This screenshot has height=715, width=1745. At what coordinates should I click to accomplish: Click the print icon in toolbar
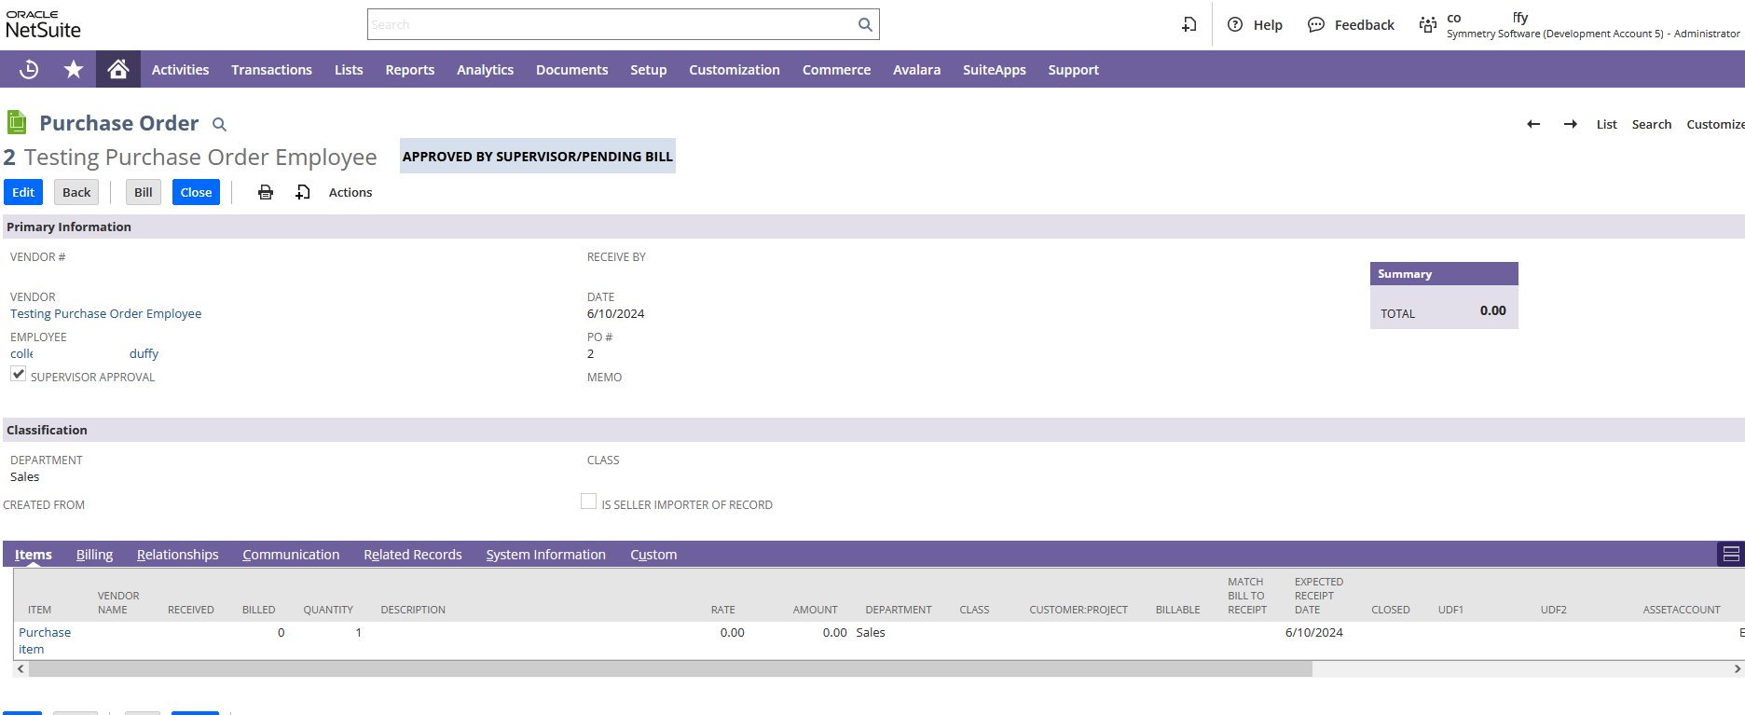(266, 192)
